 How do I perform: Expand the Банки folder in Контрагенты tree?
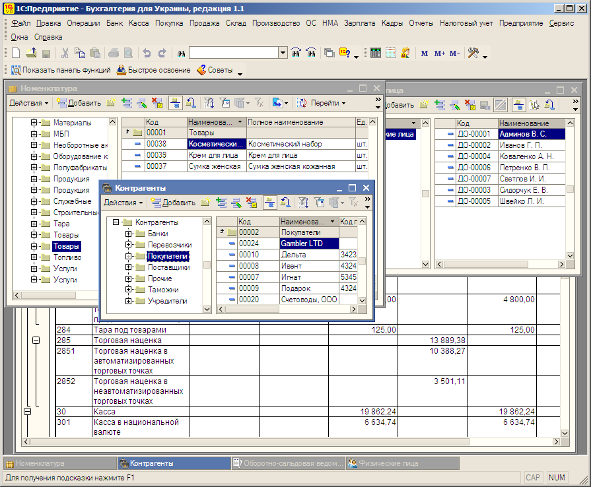129,234
